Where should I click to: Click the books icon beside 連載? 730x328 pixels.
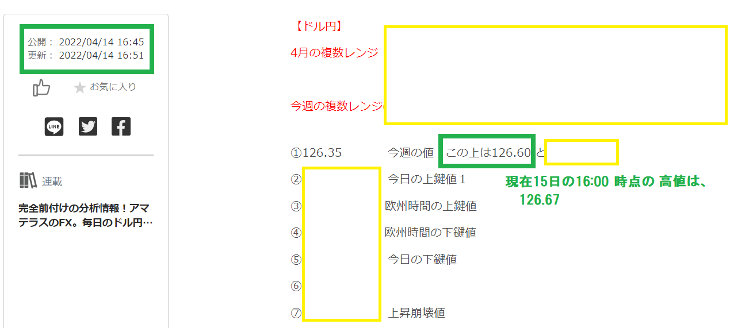coord(28,181)
